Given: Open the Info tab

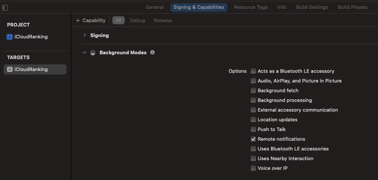Looking at the screenshot, I should (282, 7).
